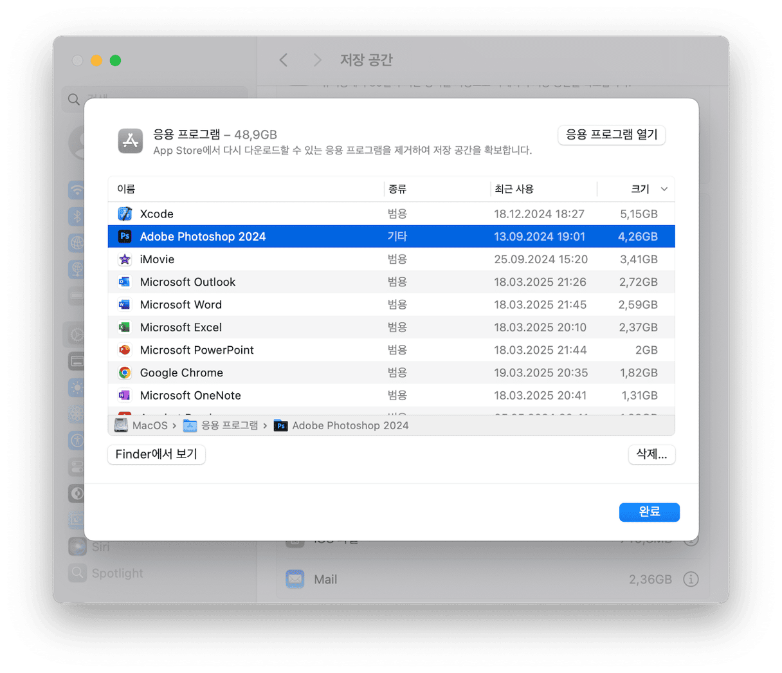Click the 3,41GB size value
The height and width of the screenshot is (673, 782).
pos(639,259)
